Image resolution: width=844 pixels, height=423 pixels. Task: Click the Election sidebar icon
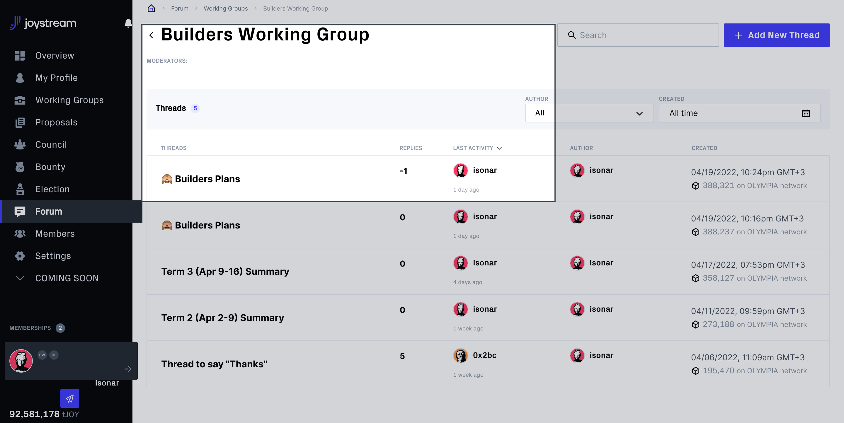20,189
